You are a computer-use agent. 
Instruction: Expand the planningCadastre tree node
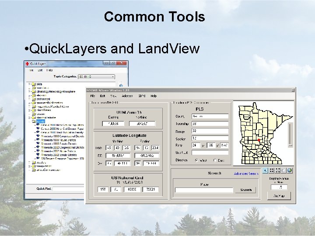(x=29, y=118)
